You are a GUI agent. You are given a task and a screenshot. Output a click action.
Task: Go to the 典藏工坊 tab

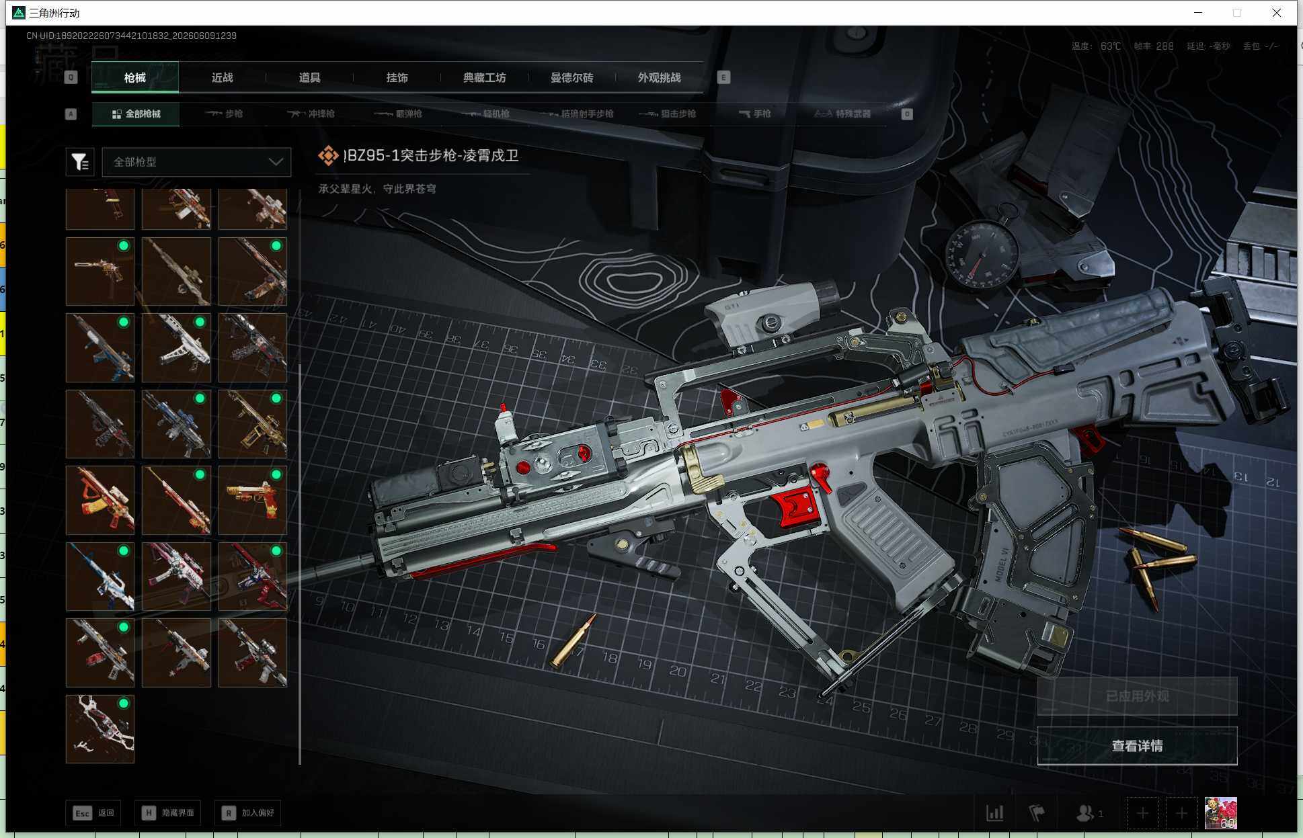click(485, 77)
